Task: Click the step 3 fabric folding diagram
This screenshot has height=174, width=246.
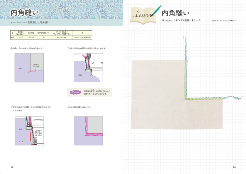Action: point(29,131)
